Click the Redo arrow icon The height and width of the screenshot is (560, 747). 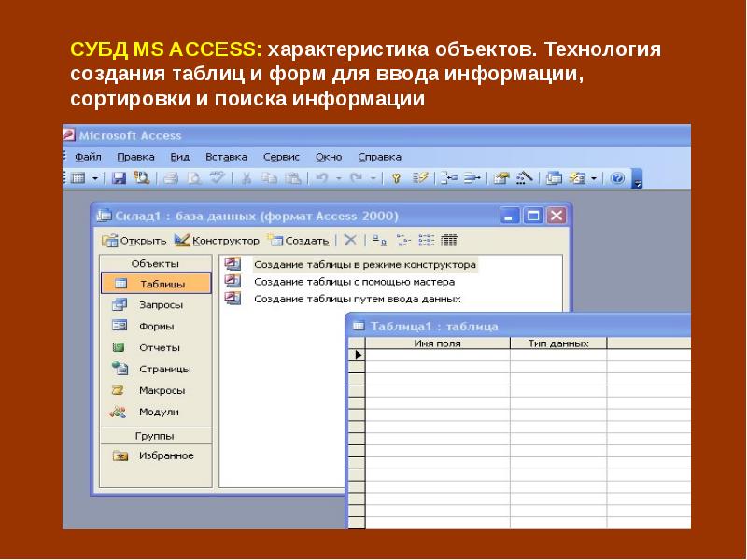tap(356, 178)
